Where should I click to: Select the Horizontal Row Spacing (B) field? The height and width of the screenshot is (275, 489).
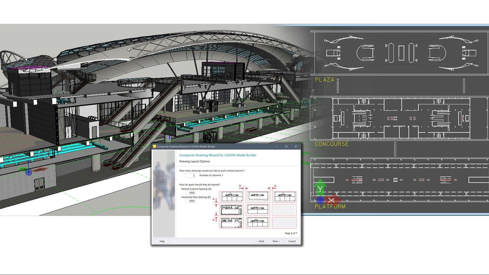[x=192, y=201]
